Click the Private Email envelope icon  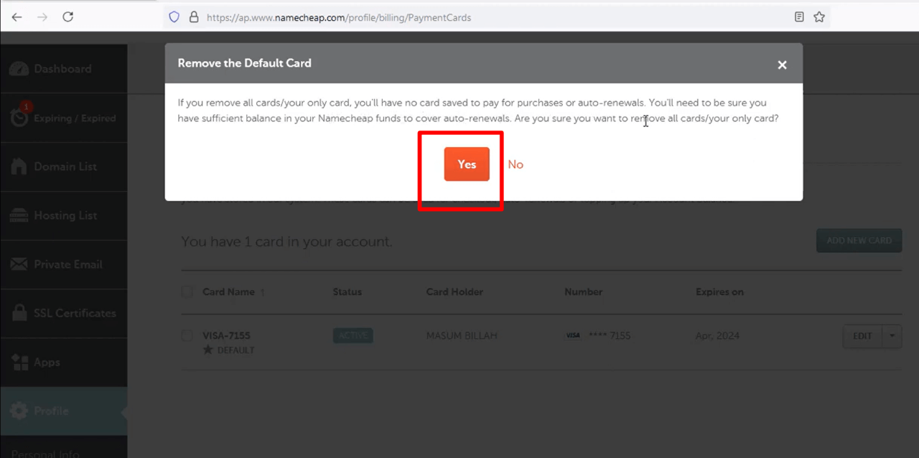(x=19, y=264)
